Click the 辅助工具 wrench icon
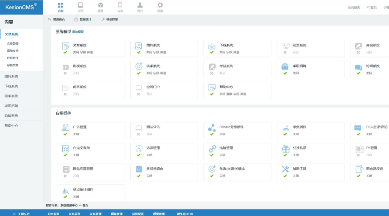 [x=285, y=169]
